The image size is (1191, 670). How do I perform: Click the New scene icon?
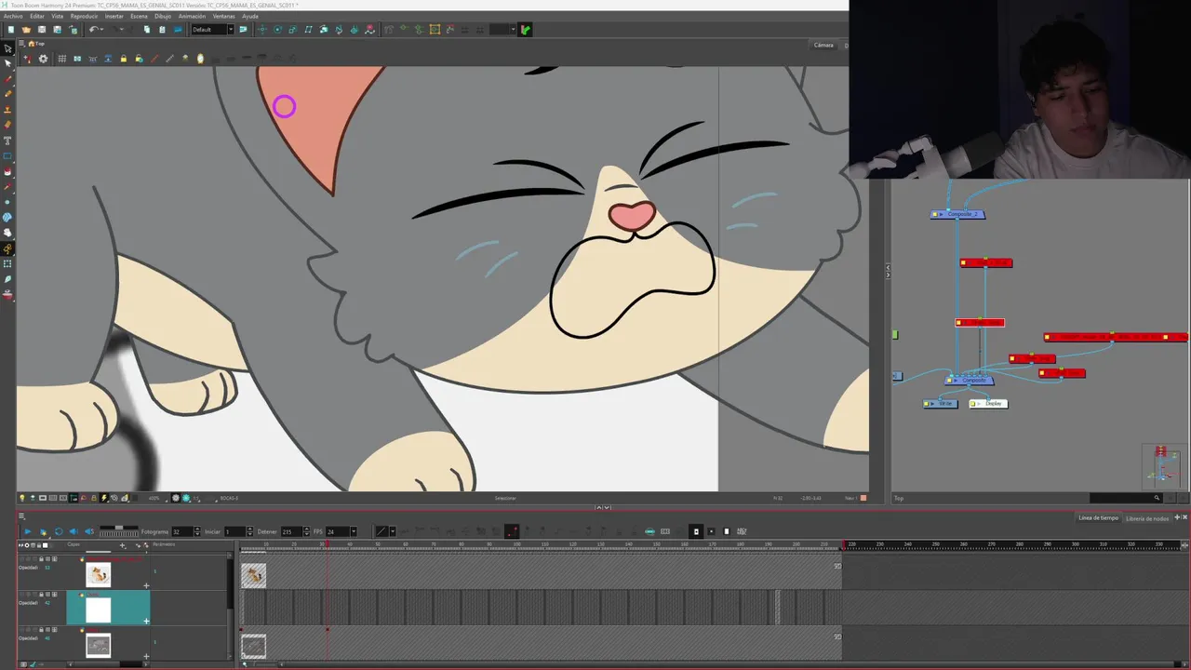tap(11, 30)
